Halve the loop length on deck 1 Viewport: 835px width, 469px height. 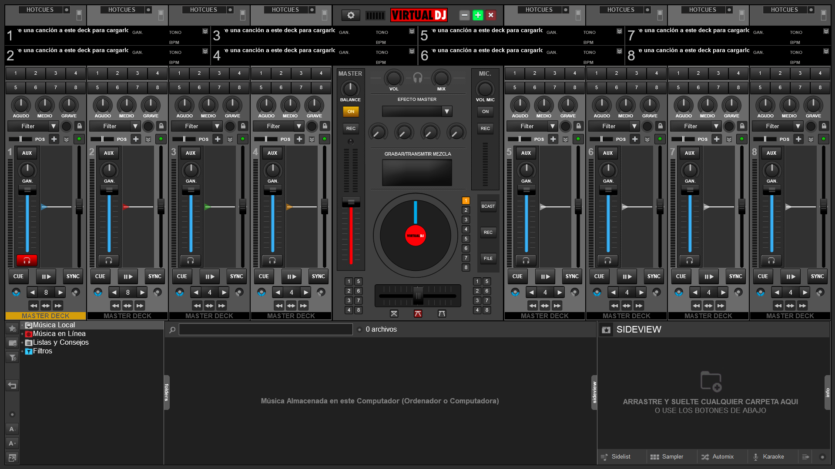pyautogui.click(x=32, y=292)
